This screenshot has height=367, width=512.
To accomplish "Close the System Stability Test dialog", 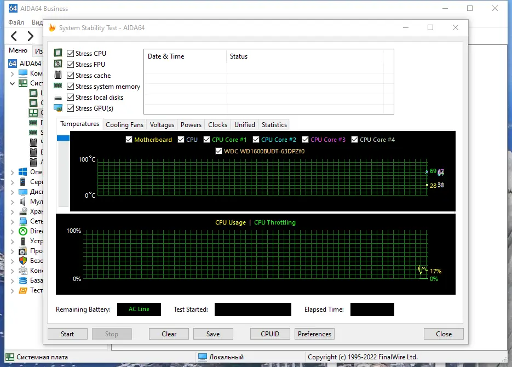I will (444, 334).
